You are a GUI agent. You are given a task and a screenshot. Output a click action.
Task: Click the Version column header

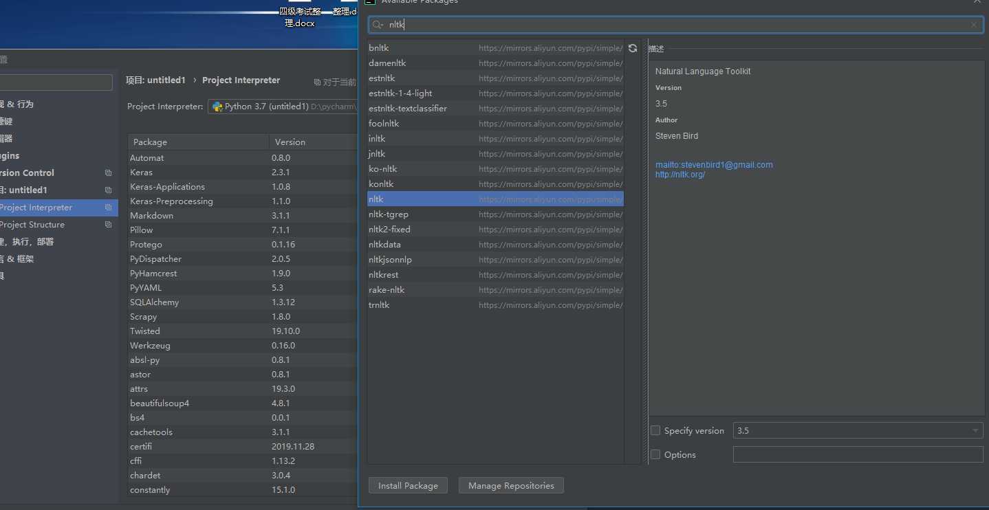tap(313, 142)
